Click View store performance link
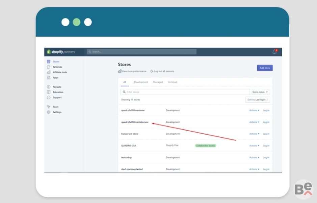317x203 pixels. 134,71
